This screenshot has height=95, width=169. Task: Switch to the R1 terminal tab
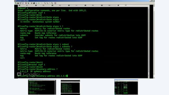[x=27, y=5]
